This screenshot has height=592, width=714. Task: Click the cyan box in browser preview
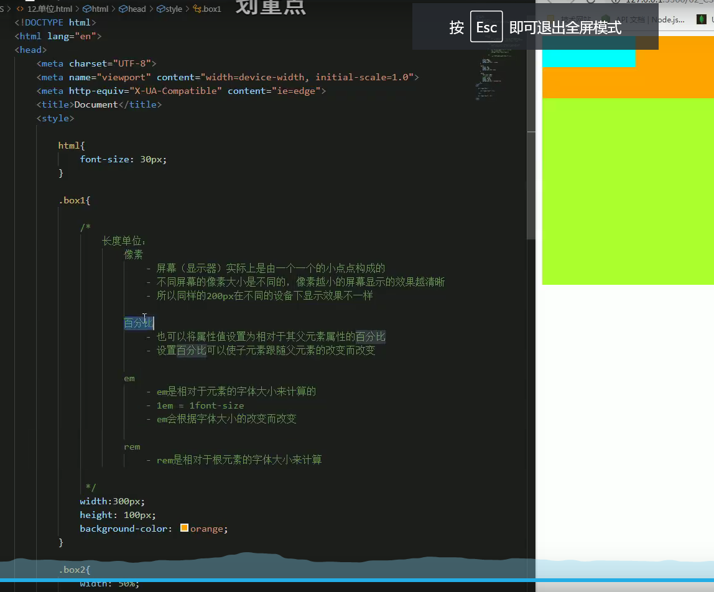coord(589,52)
